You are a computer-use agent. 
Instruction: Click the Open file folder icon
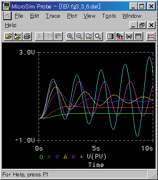8,36
